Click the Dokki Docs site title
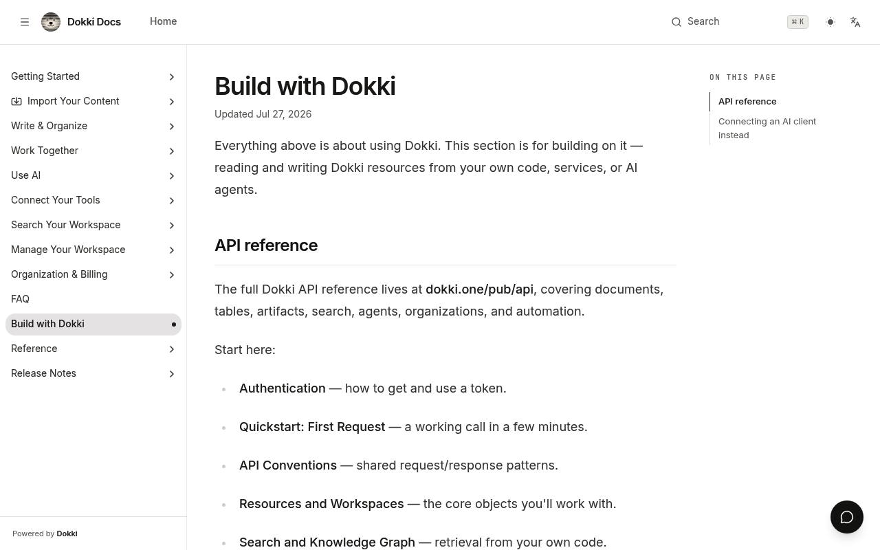The height and width of the screenshot is (550, 880). pyautogui.click(x=94, y=22)
